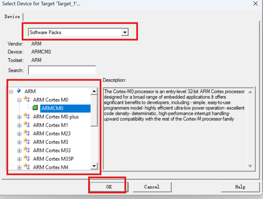Expand the ARM Cortex M4 node

pyautogui.click(x=19, y=167)
